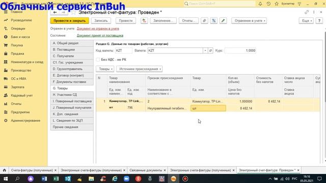The image size is (326, 183).
Task: Click the forward navigation arrow
Action: 63,12
